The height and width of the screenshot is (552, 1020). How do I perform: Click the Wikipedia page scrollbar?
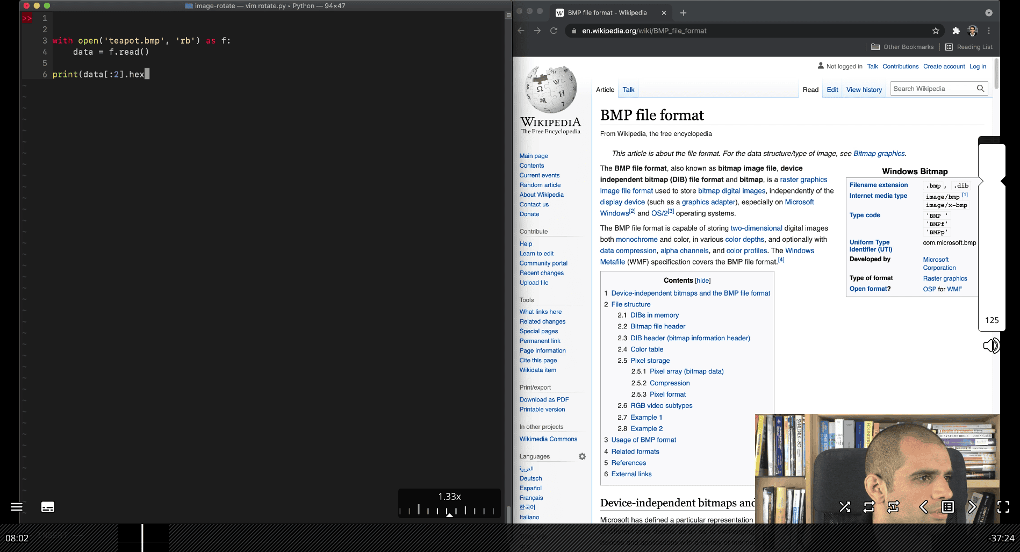pos(996,74)
